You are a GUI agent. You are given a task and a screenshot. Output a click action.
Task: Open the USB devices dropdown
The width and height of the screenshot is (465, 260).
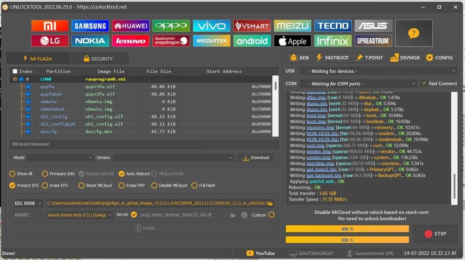pos(378,71)
